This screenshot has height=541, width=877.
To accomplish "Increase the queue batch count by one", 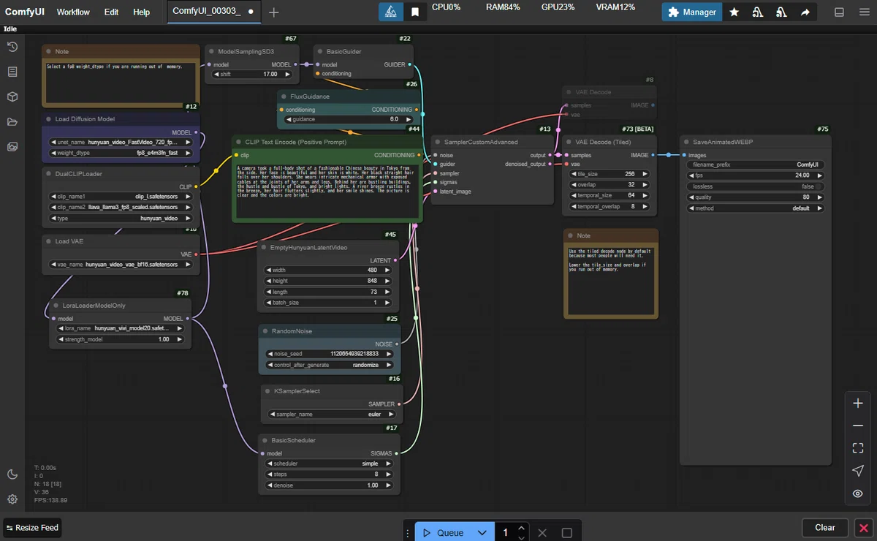I will (521, 528).
